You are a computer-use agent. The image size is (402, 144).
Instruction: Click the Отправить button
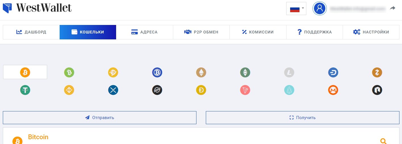[x=100, y=117]
